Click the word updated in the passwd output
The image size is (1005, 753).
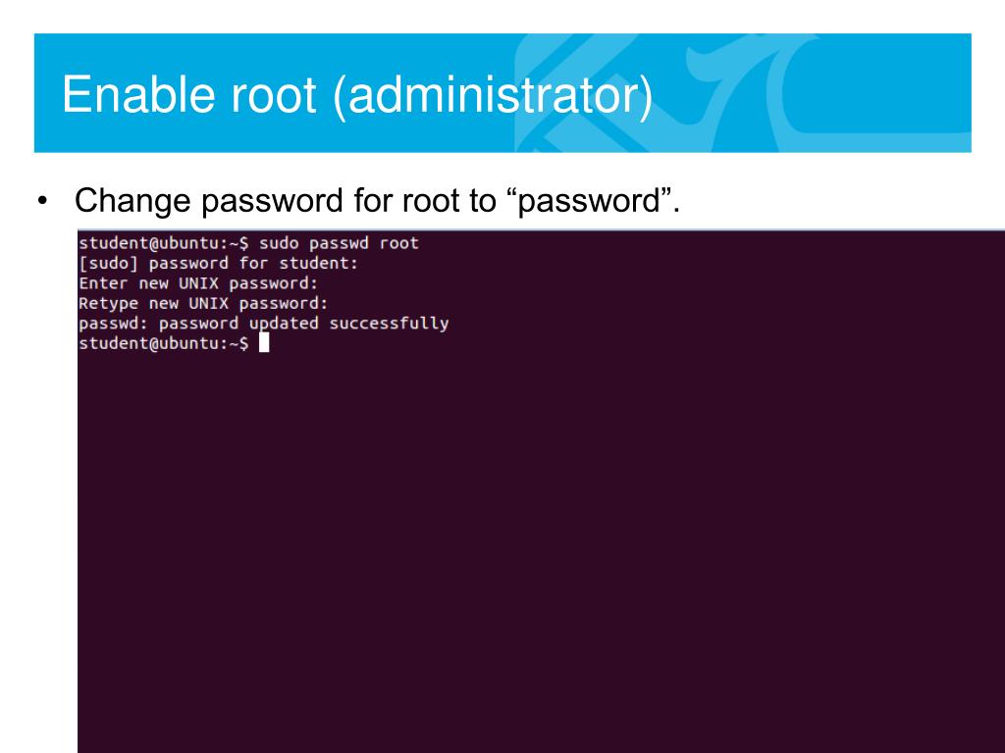[284, 324]
